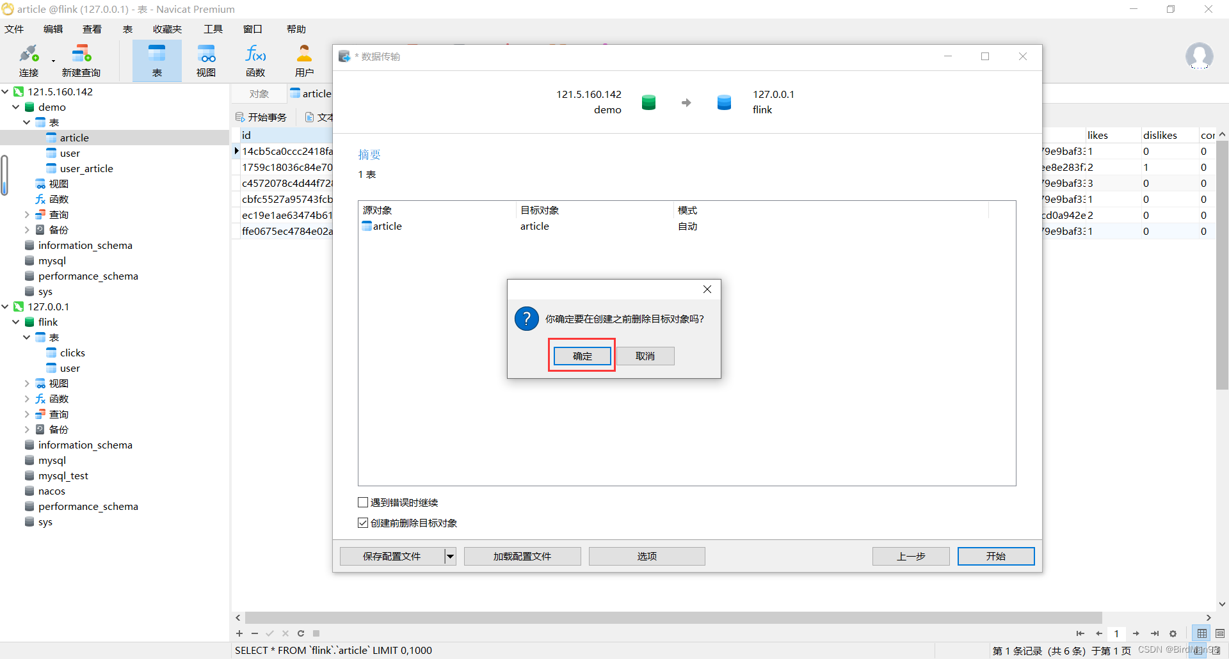The image size is (1229, 659).
Task: Open the File menu
Action: (14, 29)
